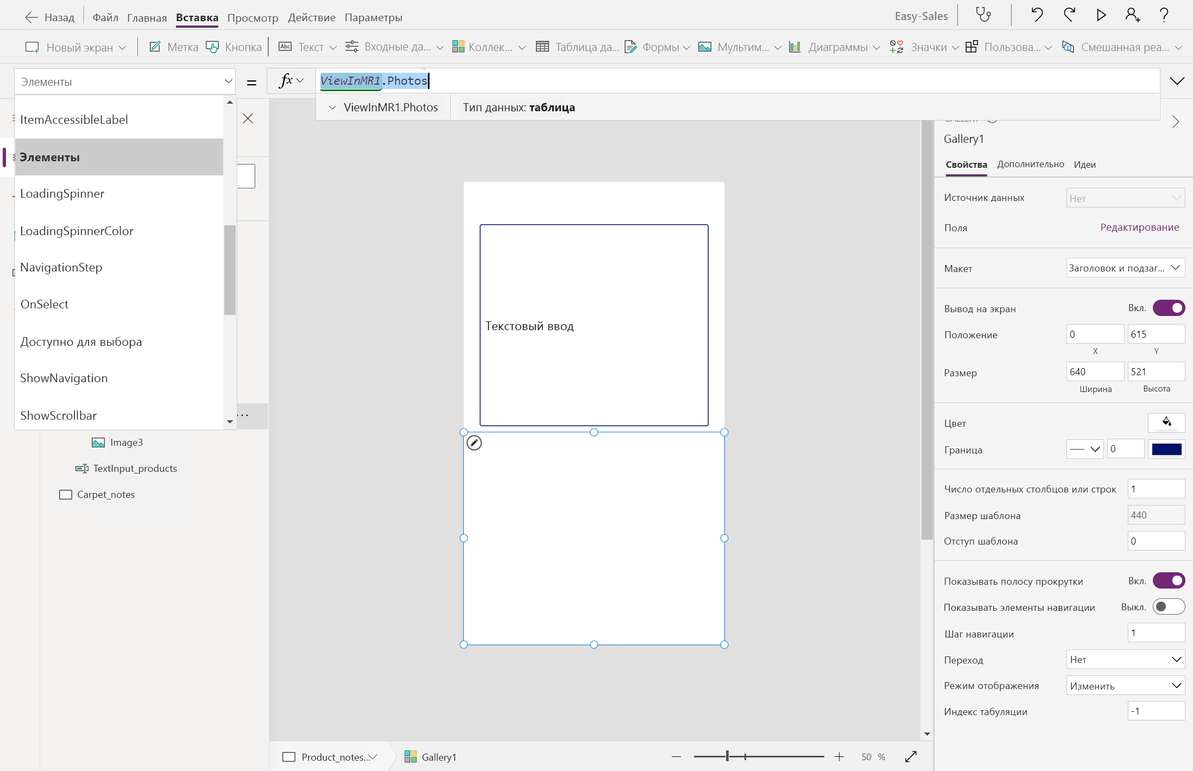The width and height of the screenshot is (1193, 771).
Task: Enable Показывать элементы навигации switch
Action: coord(1169,606)
